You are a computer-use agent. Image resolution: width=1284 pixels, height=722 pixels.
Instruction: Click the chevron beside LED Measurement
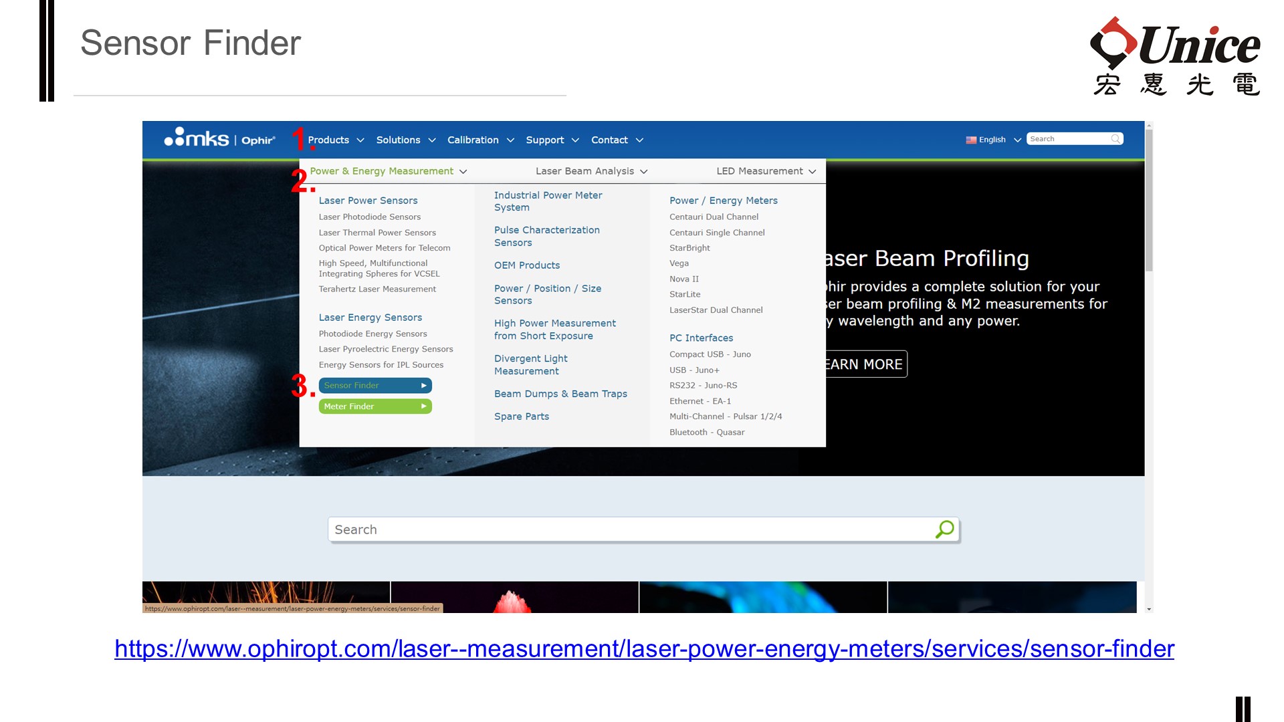tap(812, 172)
